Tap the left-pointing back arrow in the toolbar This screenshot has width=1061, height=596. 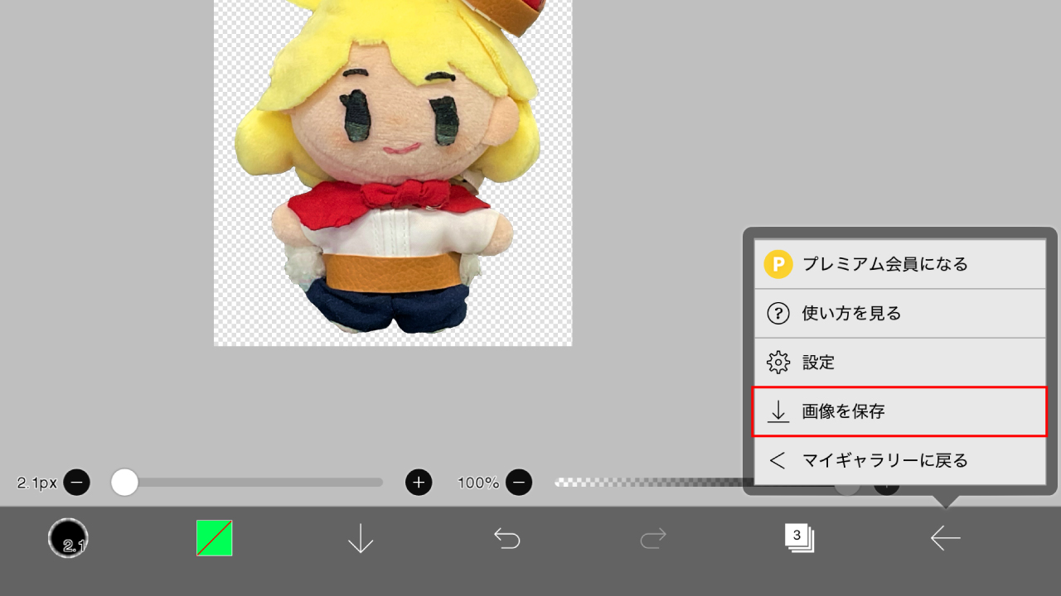coord(945,539)
